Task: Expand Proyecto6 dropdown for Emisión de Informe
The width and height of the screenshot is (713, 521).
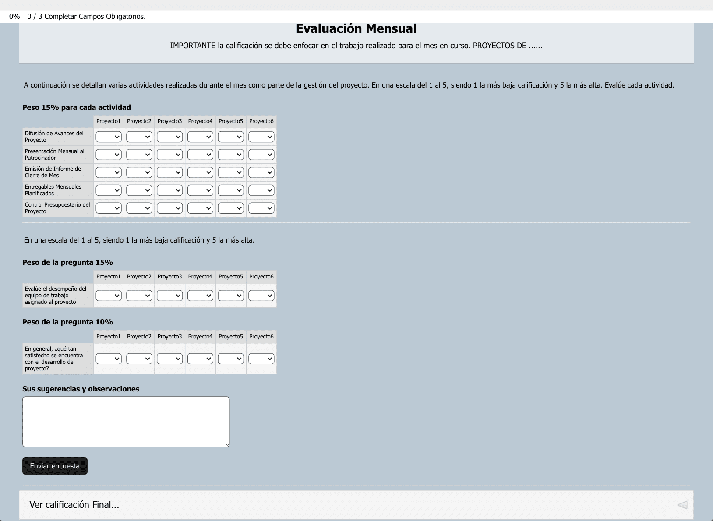Action: coord(261,172)
